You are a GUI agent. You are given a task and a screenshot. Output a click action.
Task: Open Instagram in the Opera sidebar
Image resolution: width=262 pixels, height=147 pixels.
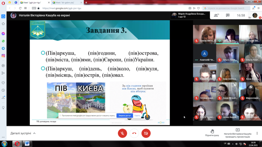point(3,56)
